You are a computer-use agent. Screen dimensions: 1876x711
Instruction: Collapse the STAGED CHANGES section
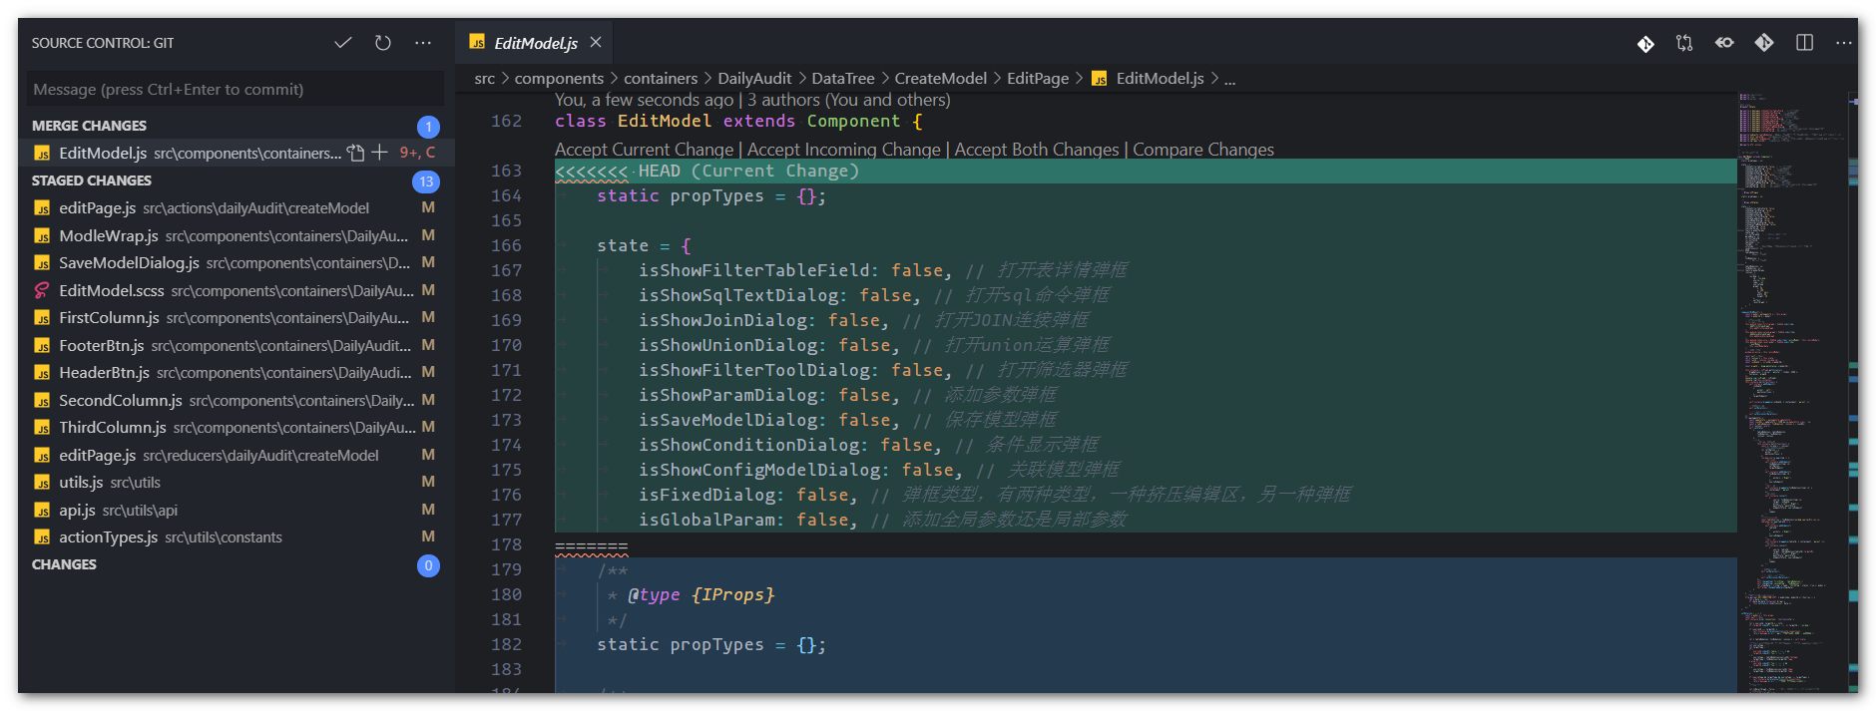92,180
